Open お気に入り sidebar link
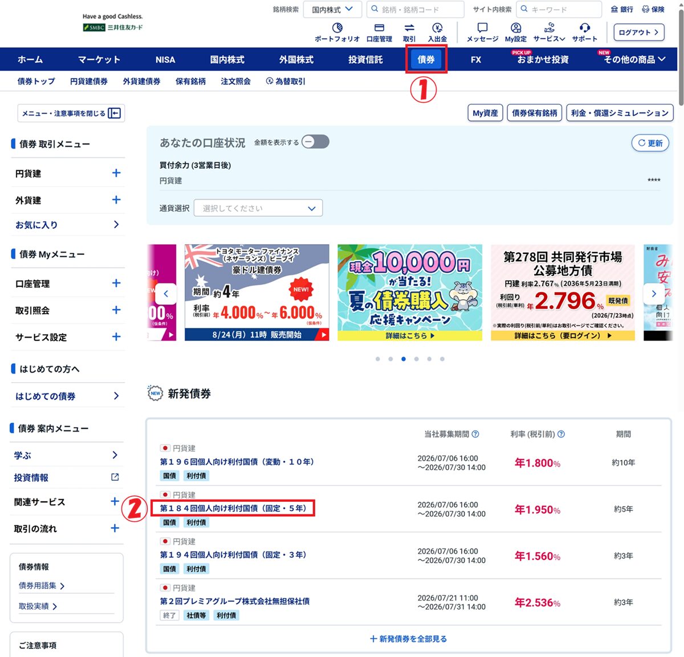Screen dimensions: 684x657 (x=67, y=225)
